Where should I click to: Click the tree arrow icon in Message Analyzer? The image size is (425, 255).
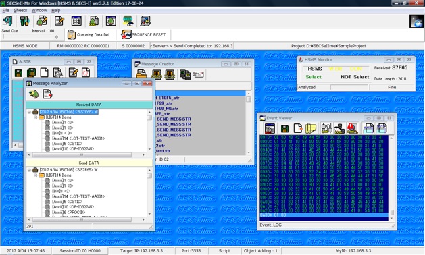pyautogui.click(x=34, y=94)
